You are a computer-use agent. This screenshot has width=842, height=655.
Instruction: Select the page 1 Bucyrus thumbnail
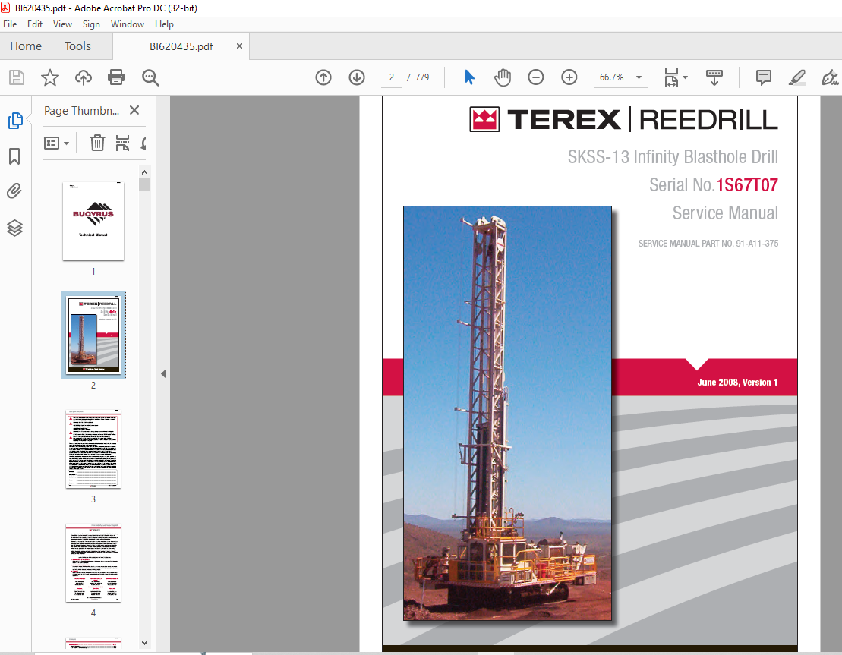point(93,221)
